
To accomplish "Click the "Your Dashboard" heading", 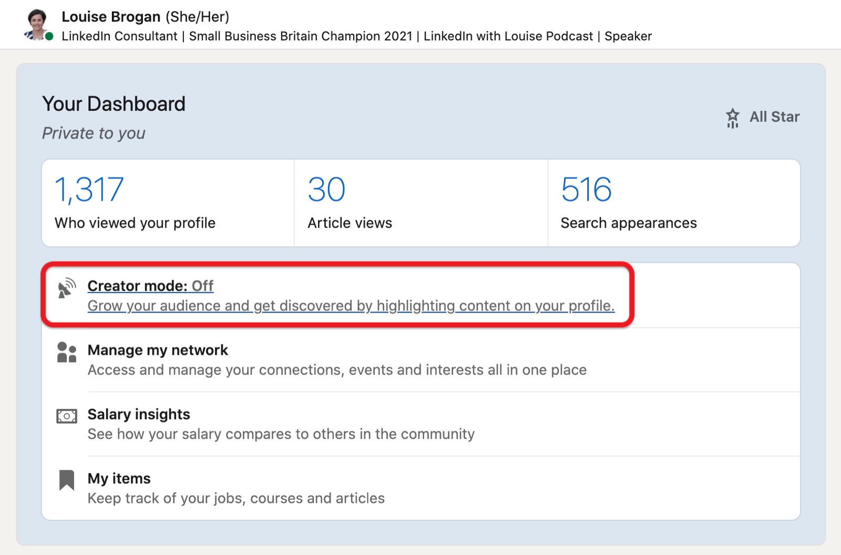I will point(114,104).
